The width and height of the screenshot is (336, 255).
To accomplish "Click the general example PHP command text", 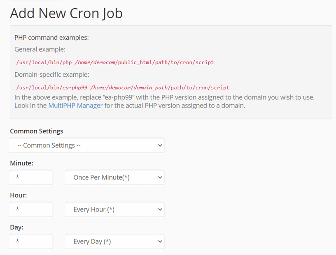I will tap(114, 62).
